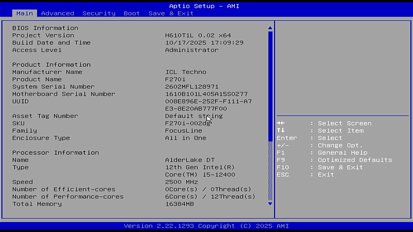The width and height of the screenshot is (413, 232).
Task: Click the 10/17/2025 17:09:29 value
Action: 204,42
